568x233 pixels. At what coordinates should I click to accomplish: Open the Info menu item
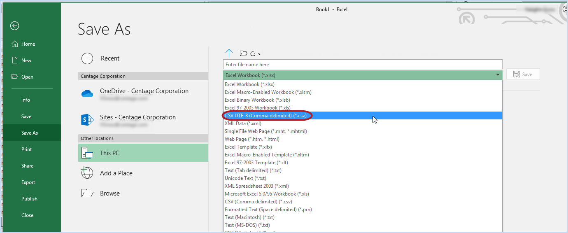coord(26,100)
